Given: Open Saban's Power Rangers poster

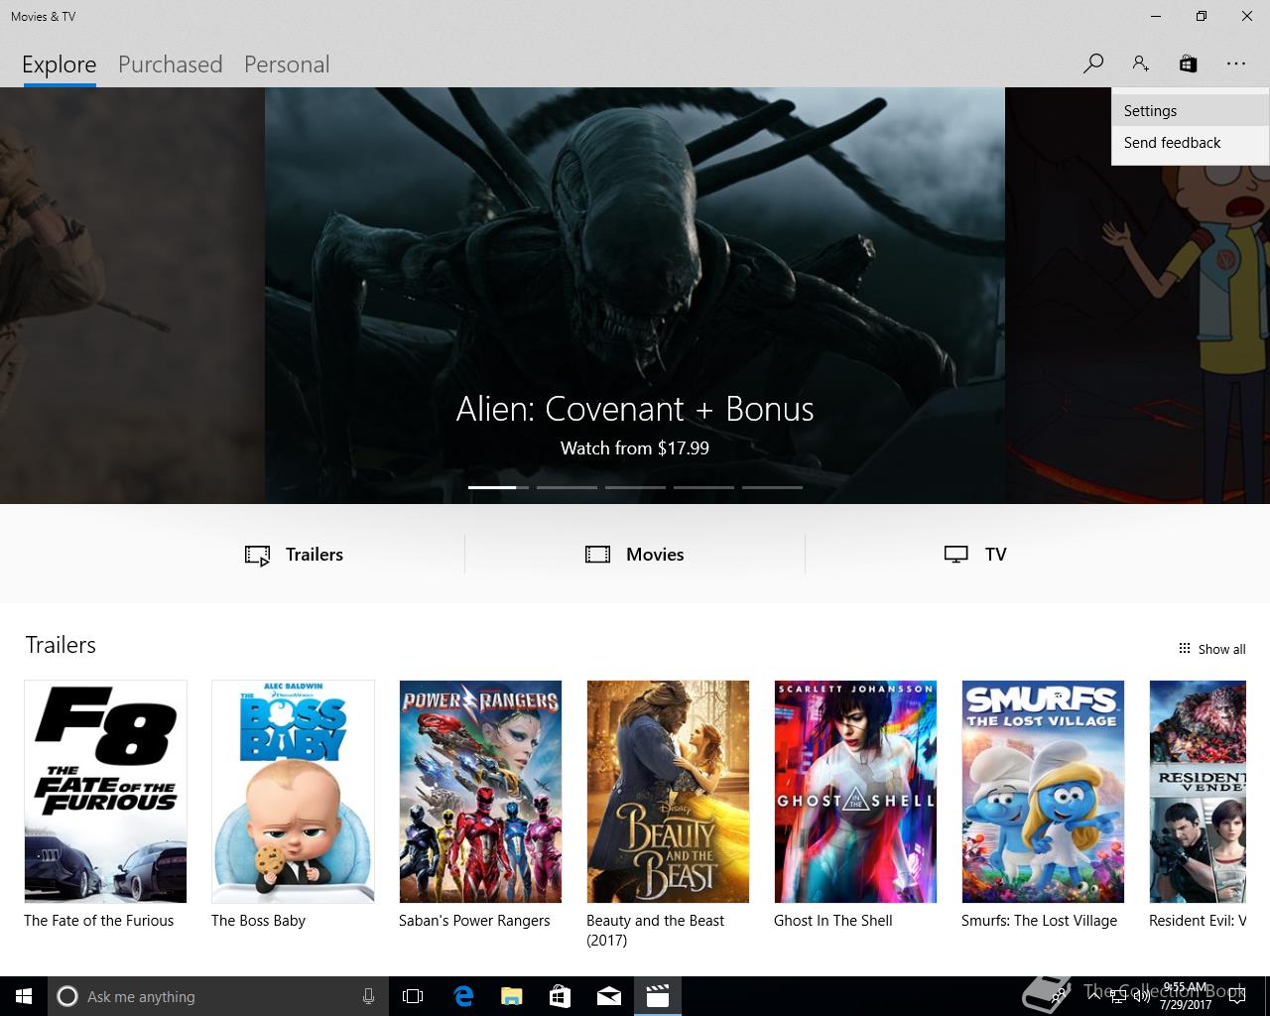Looking at the screenshot, I should pos(480,792).
